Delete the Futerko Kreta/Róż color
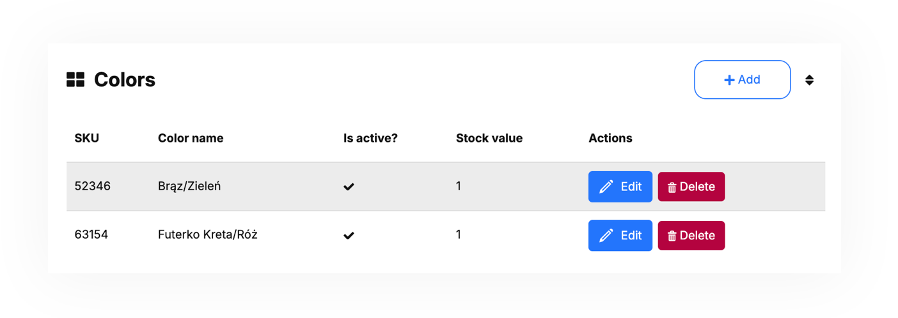Screen dimensions: 898x318 [691, 236]
